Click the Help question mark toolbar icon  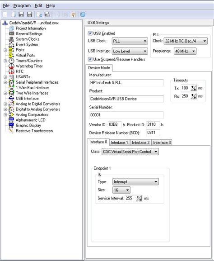83,14
